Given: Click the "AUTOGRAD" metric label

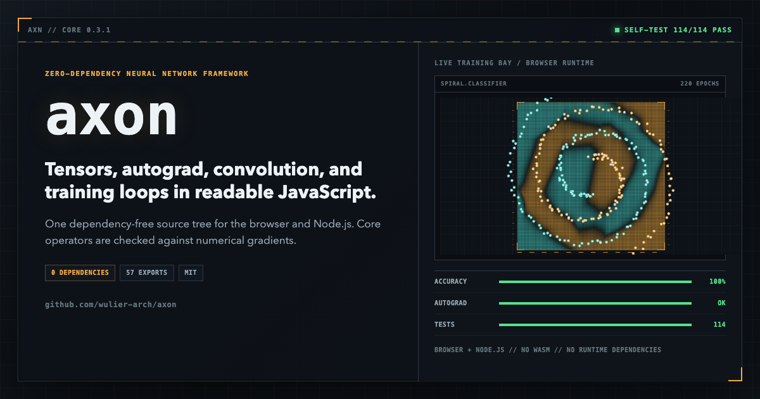Looking at the screenshot, I should click(450, 303).
